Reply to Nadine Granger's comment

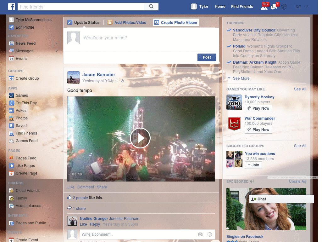[95, 224]
